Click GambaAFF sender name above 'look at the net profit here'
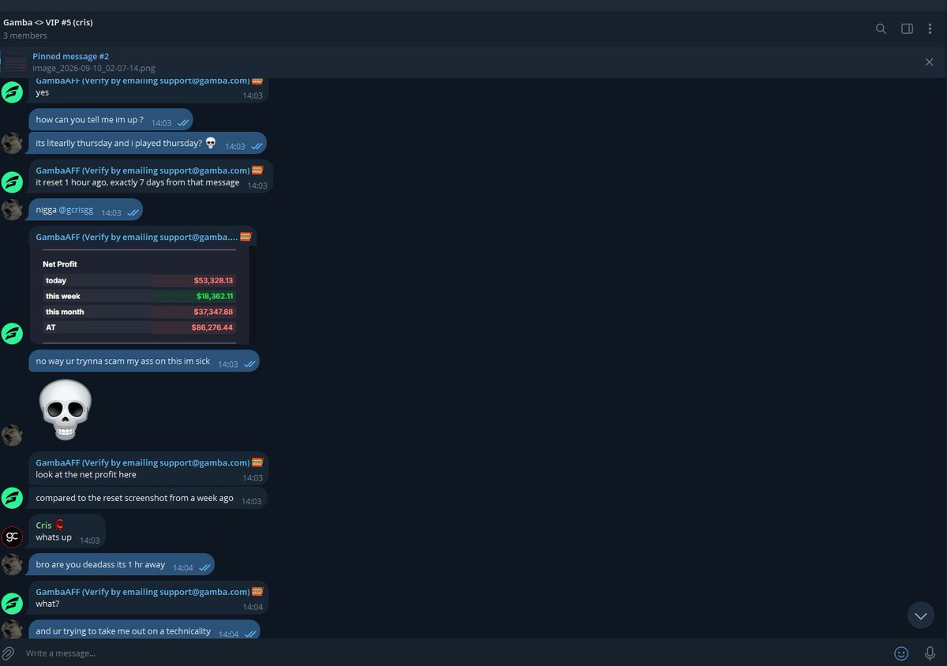The width and height of the screenshot is (947, 666). 143,462
